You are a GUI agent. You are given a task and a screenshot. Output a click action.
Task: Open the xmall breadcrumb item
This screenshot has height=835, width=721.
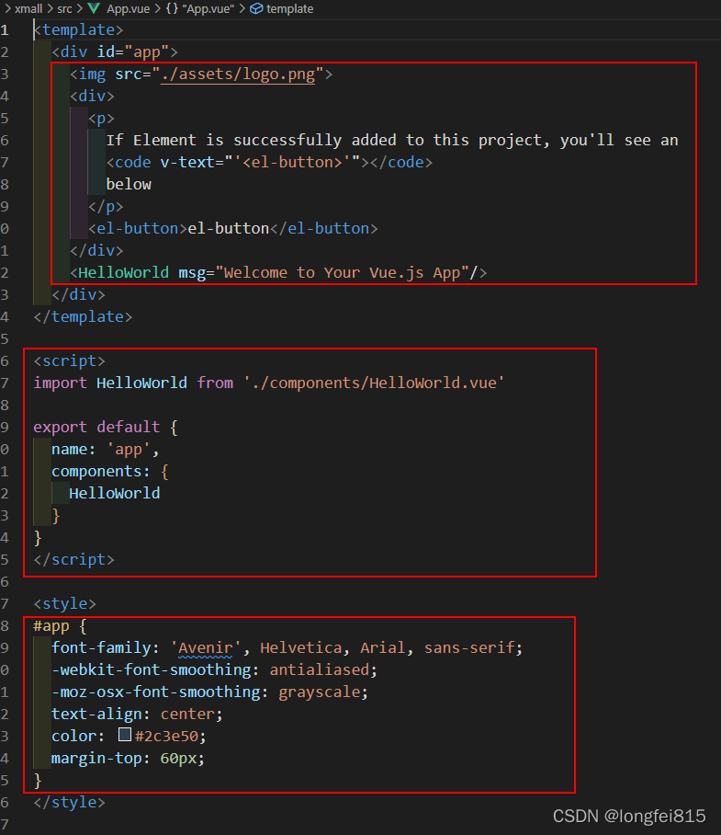click(28, 8)
